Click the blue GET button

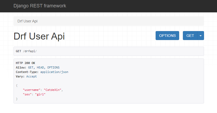point(190,36)
